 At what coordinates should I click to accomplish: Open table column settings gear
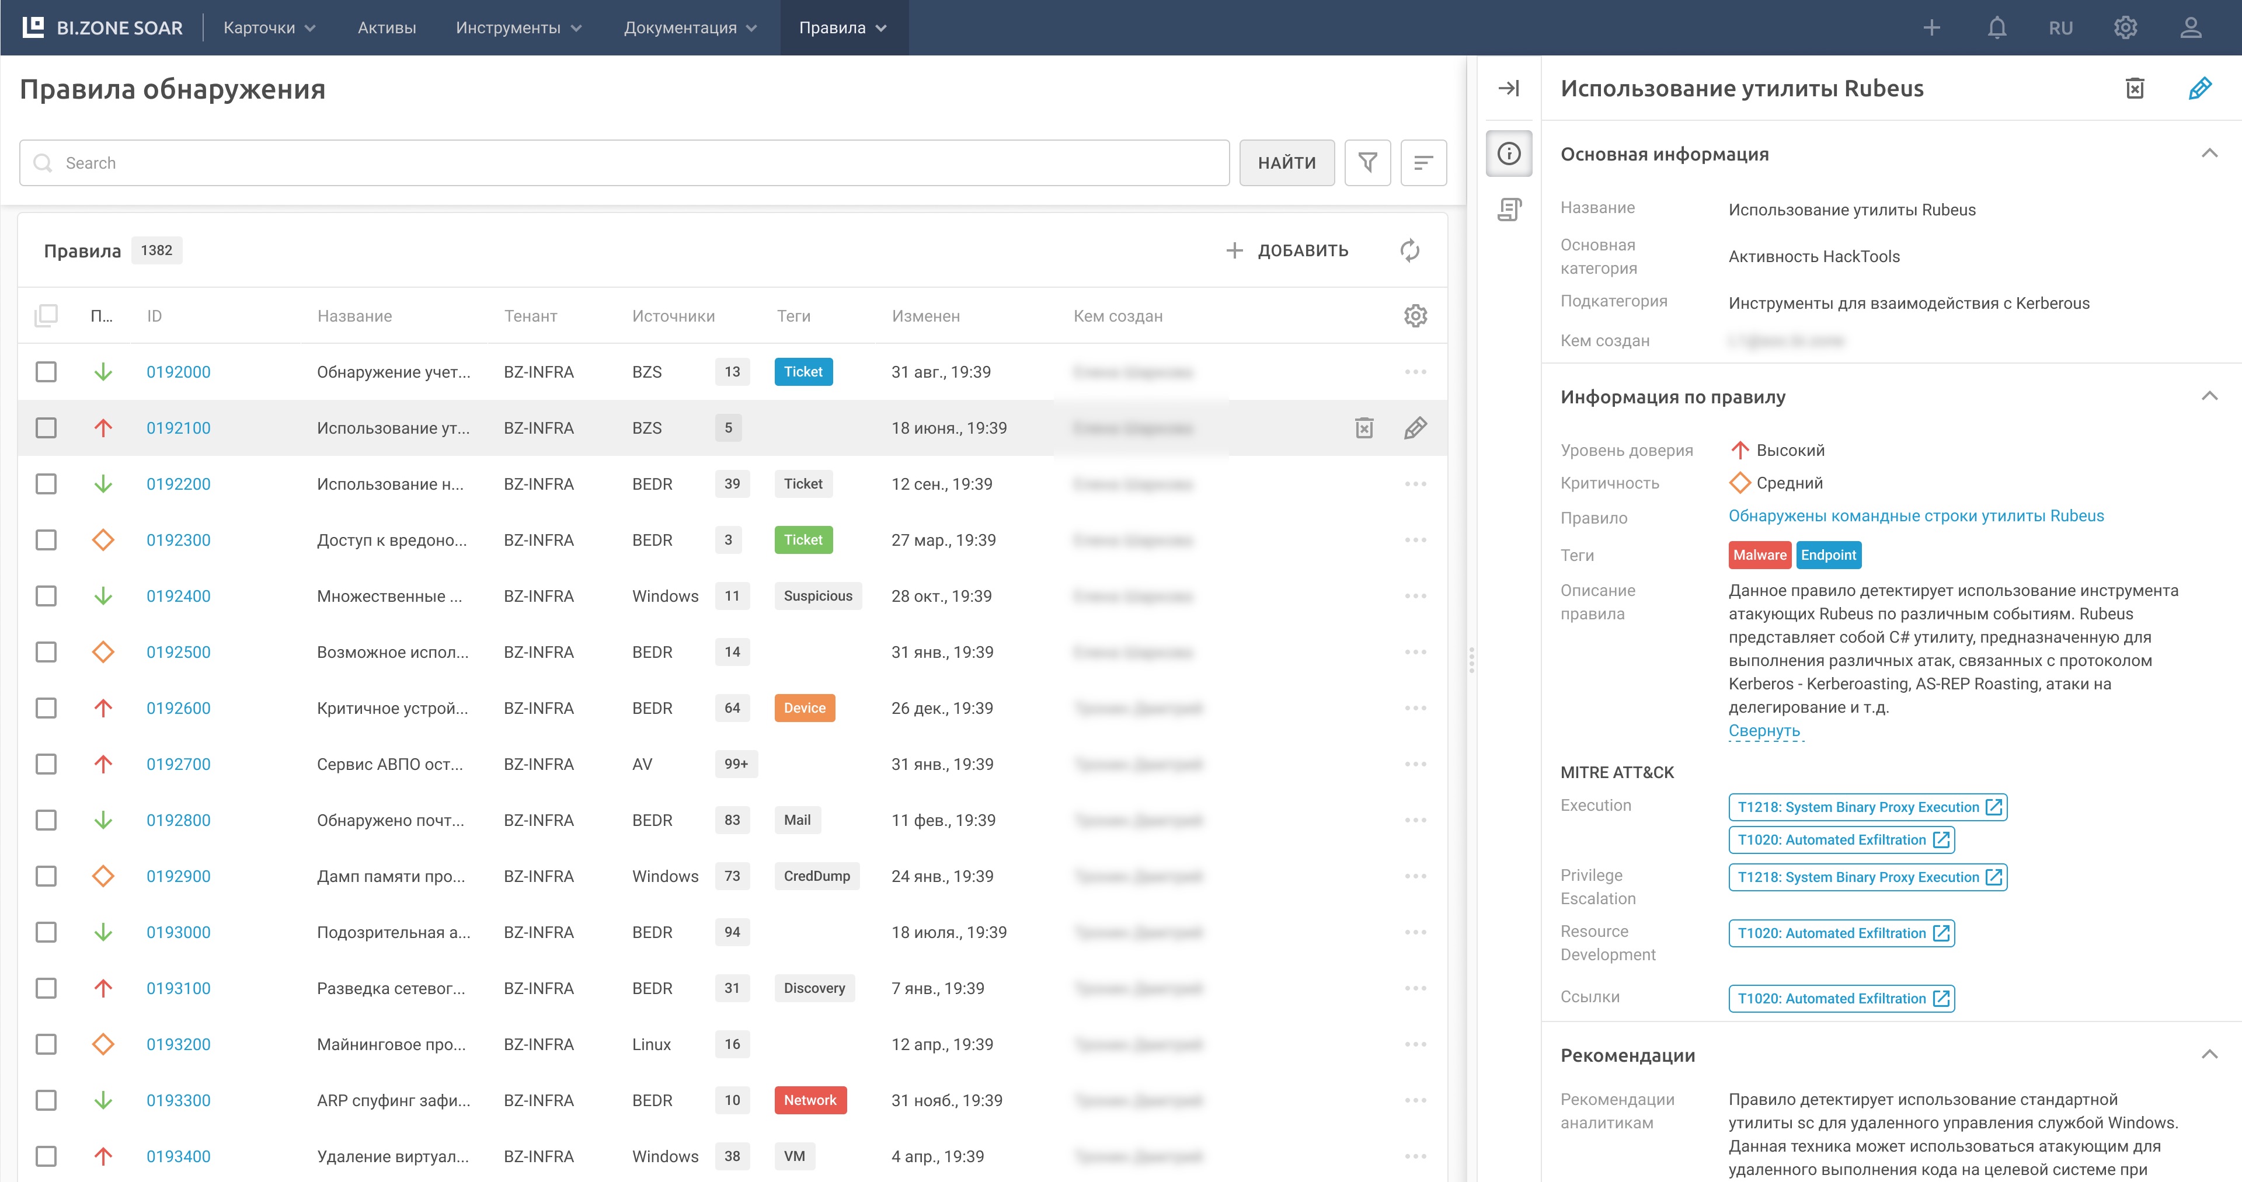[x=1415, y=316]
